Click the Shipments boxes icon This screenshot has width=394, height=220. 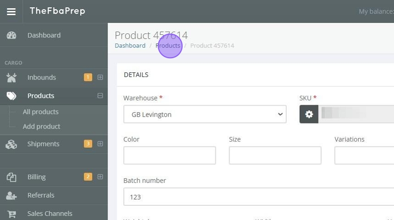click(11, 144)
